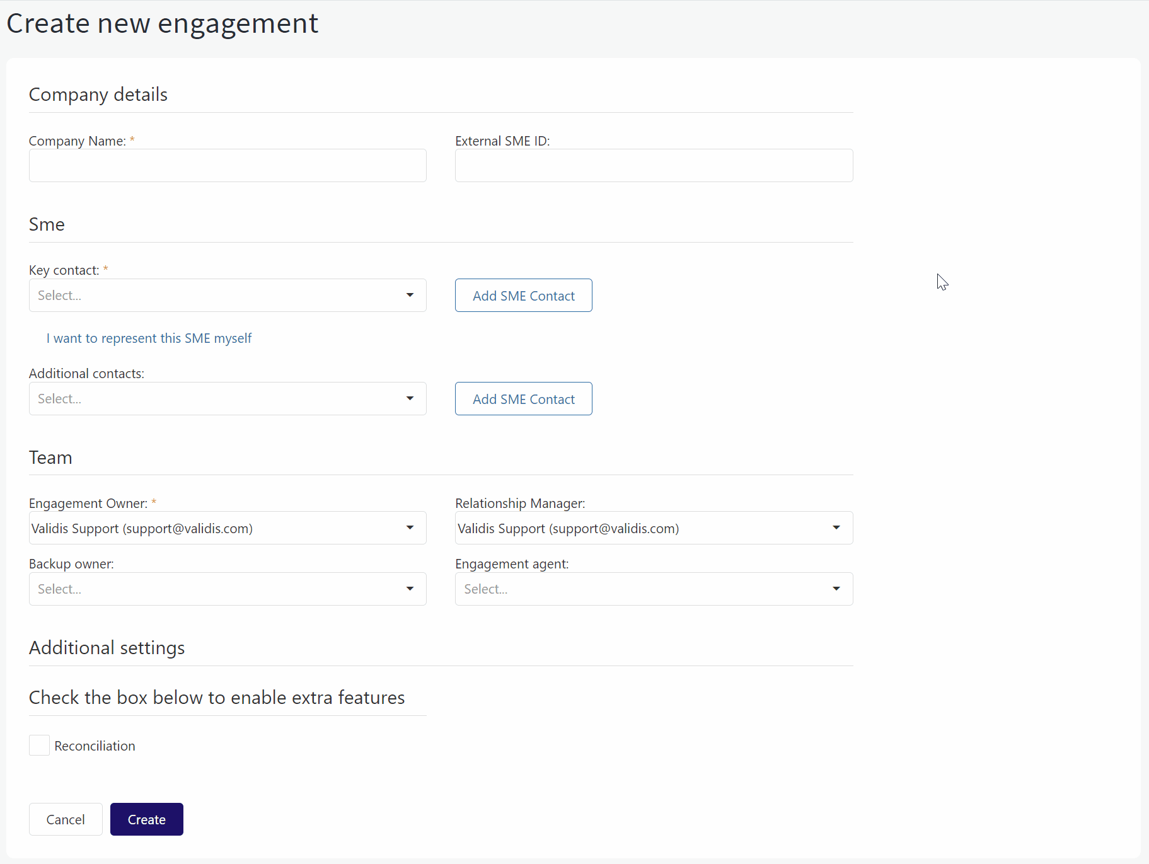Image resolution: width=1149 pixels, height=864 pixels.
Task: Click the 'Reconciliation' checkbox label
Action: tap(95, 746)
